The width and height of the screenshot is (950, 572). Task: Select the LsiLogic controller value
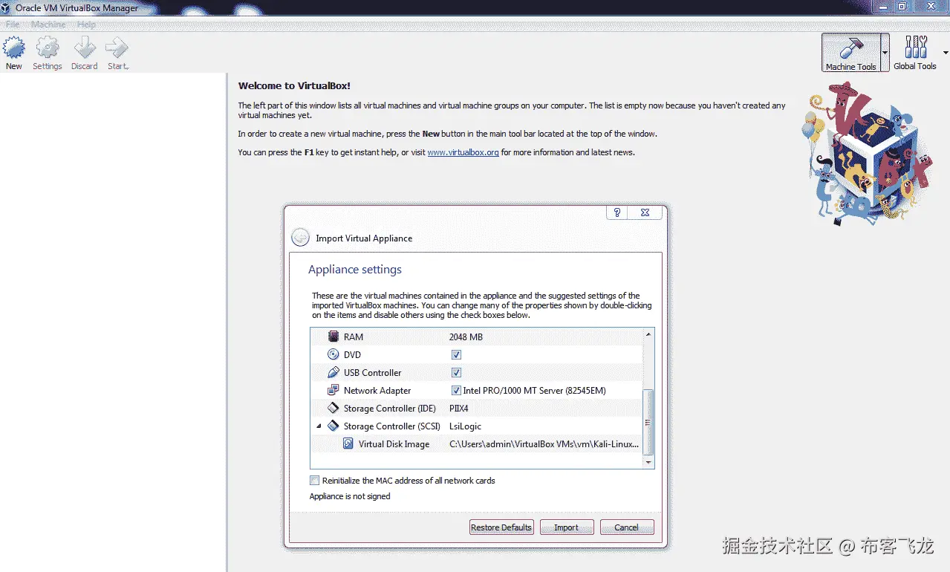(x=465, y=426)
